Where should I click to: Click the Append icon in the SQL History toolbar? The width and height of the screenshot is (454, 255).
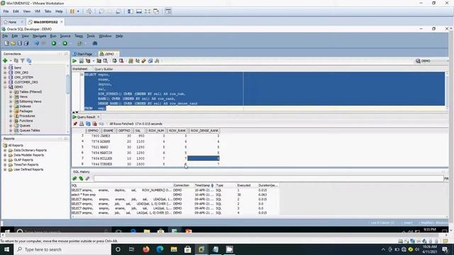74,178
